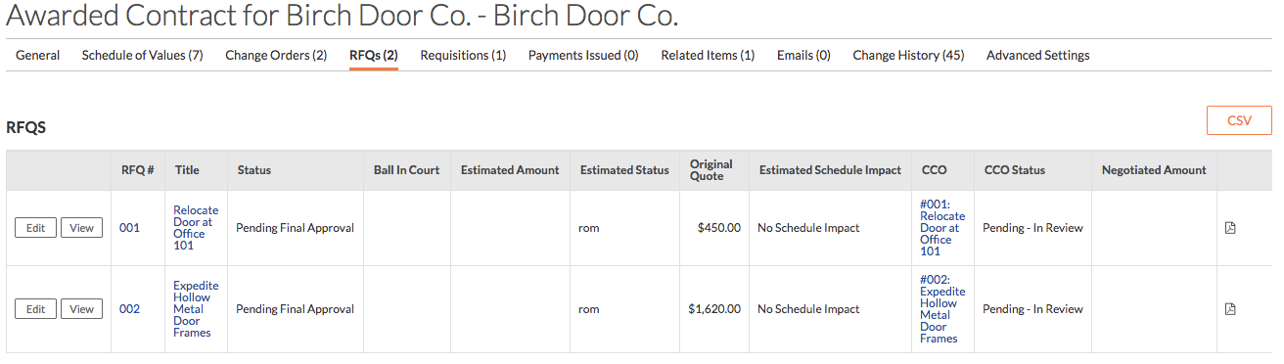The height and width of the screenshot is (364, 1284).
Task: Open Change History (45) tab
Action: click(x=908, y=56)
